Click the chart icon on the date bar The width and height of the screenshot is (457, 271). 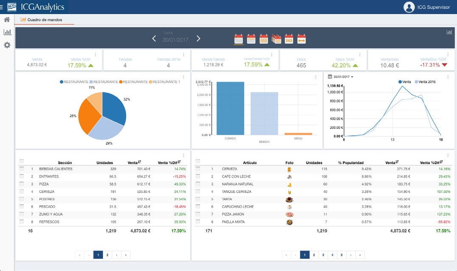[449, 32]
